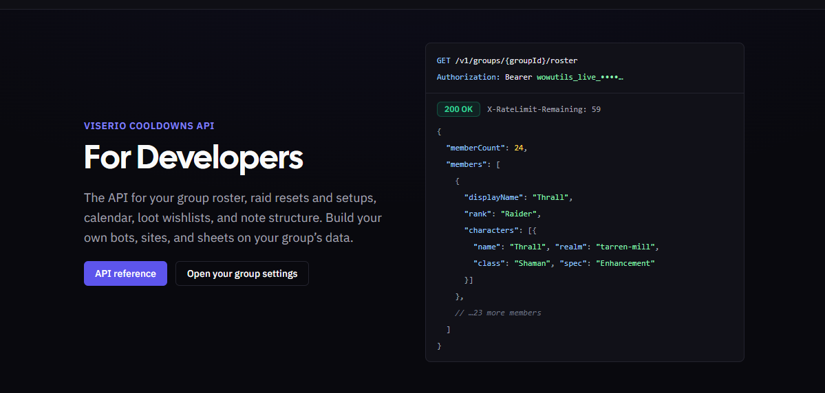Screen dimensions: 825x393
Task: Select the "members" array key line
Action: point(473,164)
